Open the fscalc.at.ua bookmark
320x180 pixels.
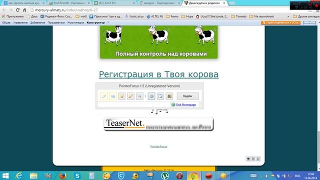tap(134, 16)
